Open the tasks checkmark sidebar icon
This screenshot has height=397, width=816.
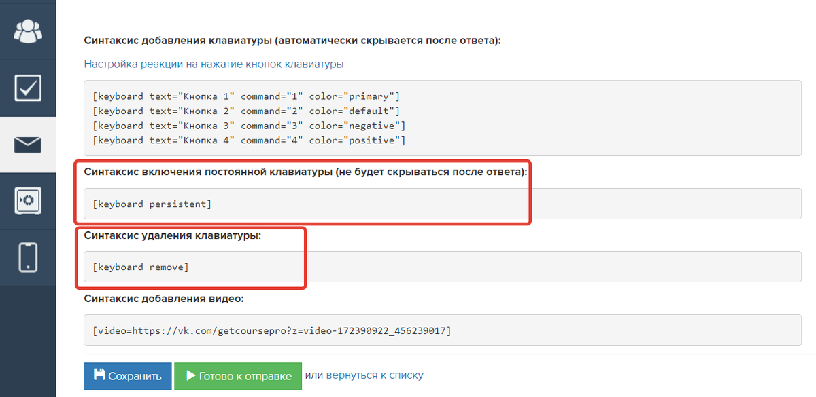pyautogui.click(x=28, y=88)
